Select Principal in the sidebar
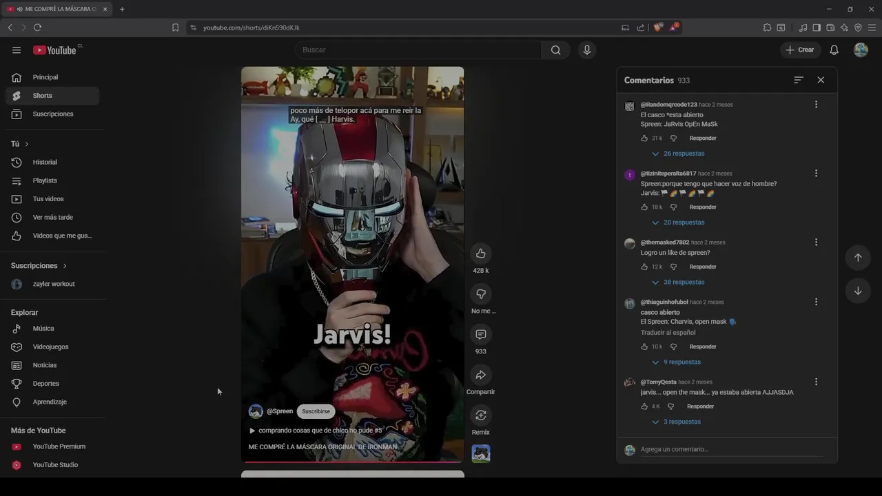882x496 pixels. click(x=52, y=77)
